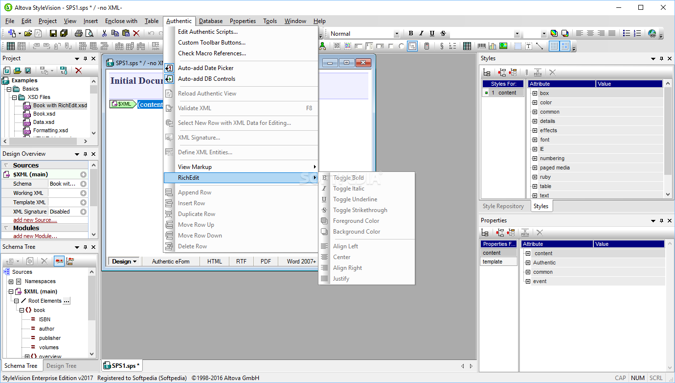Screen dimensions: 675x383
Task: Expand the box style attribute
Action: (x=535, y=93)
